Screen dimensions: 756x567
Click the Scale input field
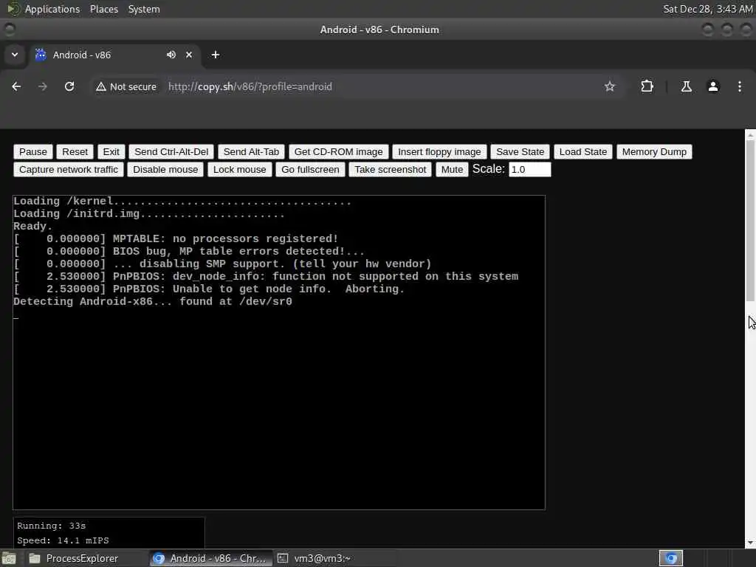point(529,170)
